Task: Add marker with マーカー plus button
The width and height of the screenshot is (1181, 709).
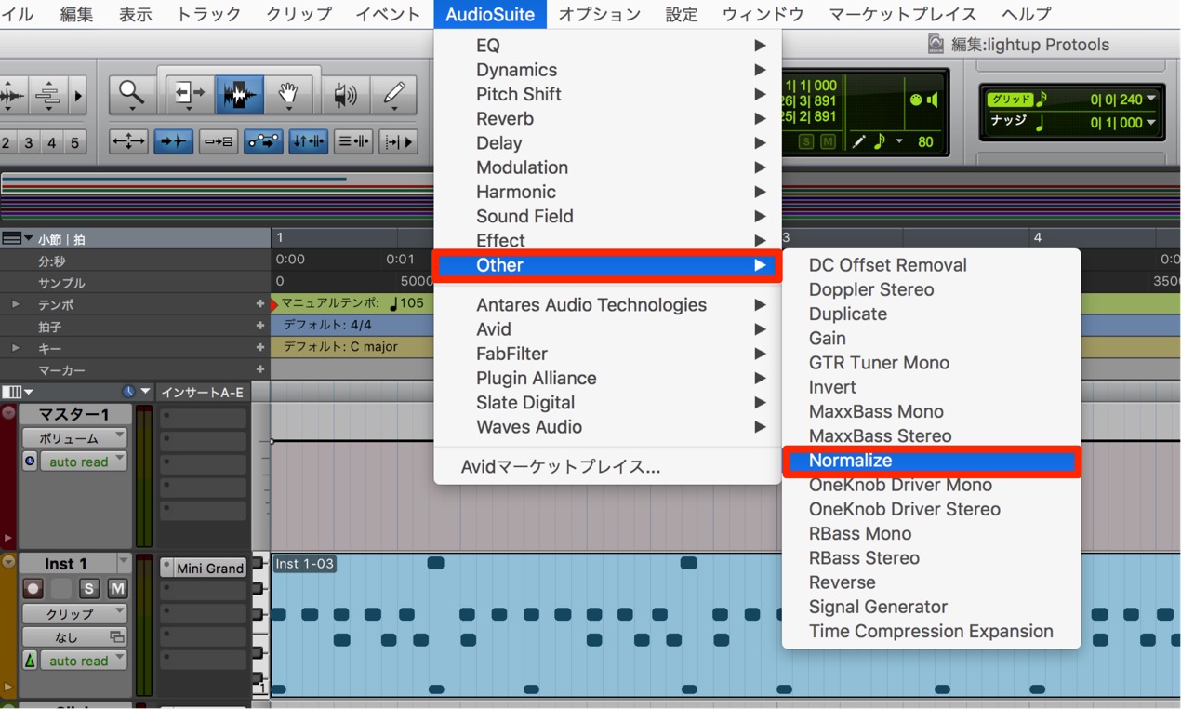Action: point(259,369)
